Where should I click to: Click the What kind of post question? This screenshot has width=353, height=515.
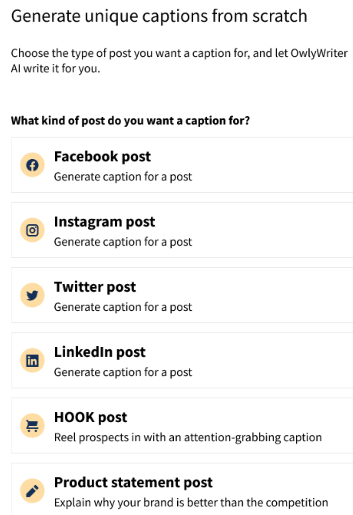(x=130, y=121)
